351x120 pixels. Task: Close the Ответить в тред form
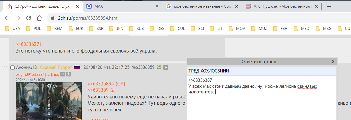tap(333, 62)
